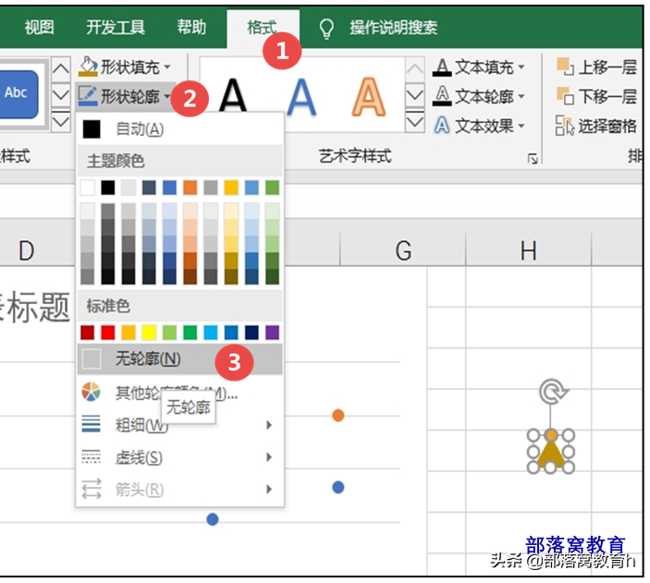Expand the shape styles gallery more button
650x583 pixels.
click(61, 121)
